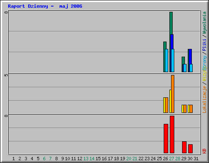Click the 'Raport Dzienny - maj 2006' title
Viewport: 209px width, 163px height.
45,6
